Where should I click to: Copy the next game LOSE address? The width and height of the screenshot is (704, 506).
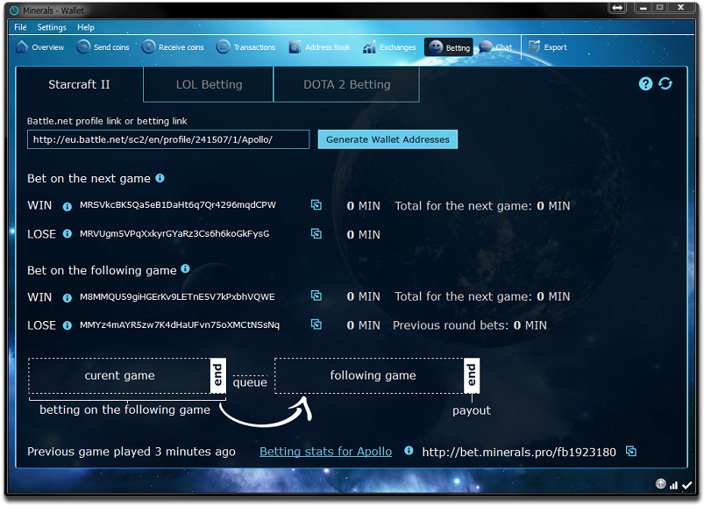click(x=316, y=234)
